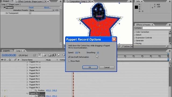The height and width of the screenshot is (97, 172).
Task: Toggle stopwatch for Puppet Pin 3 Position
Action: click(33, 91)
